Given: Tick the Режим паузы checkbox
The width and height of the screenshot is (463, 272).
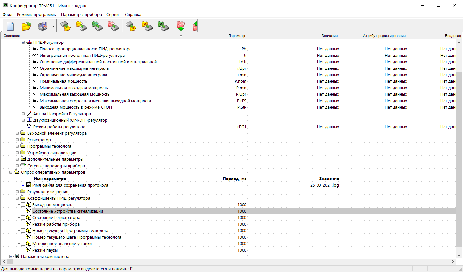Looking at the screenshot, I should [x=23, y=250].
